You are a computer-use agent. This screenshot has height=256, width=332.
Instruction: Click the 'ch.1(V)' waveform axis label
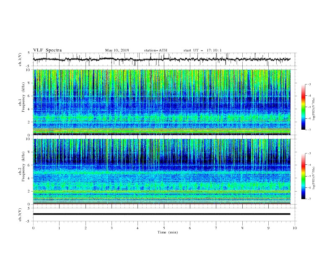[x=20, y=59]
